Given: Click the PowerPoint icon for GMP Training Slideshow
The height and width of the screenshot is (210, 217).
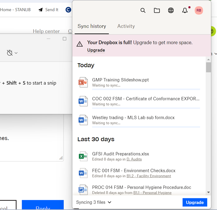Looking at the screenshot, I should click(x=83, y=82).
